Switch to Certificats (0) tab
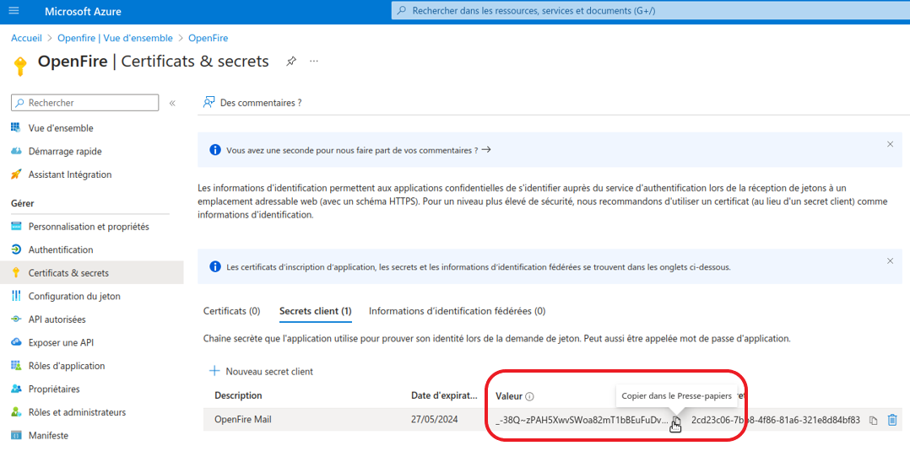The width and height of the screenshot is (910, 451). tap(231, 311)
